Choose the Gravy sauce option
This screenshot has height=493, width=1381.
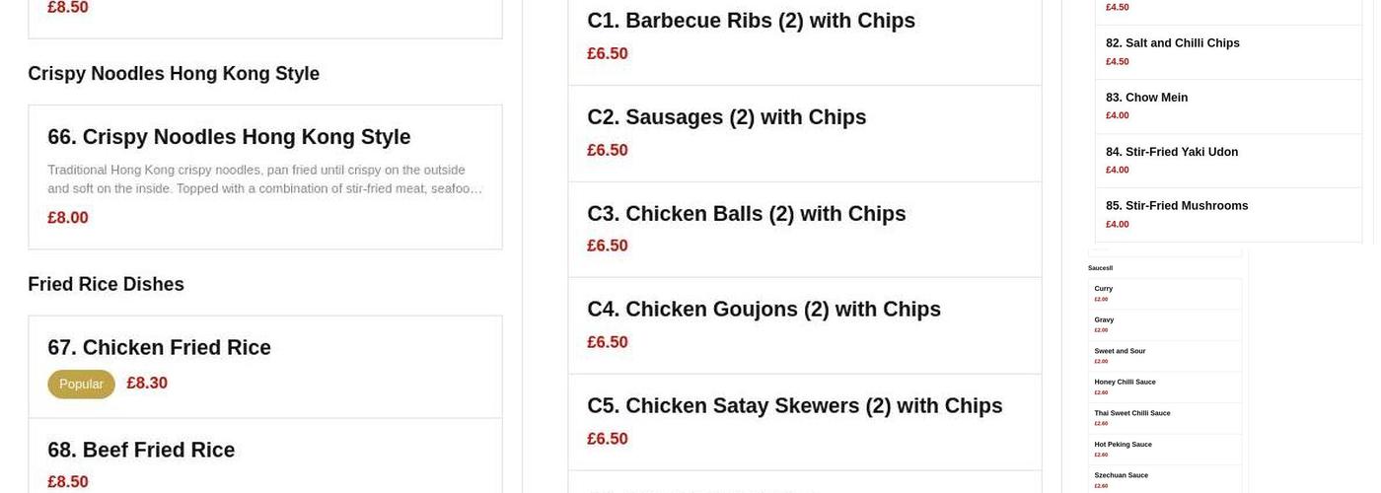coord(1104,319)
